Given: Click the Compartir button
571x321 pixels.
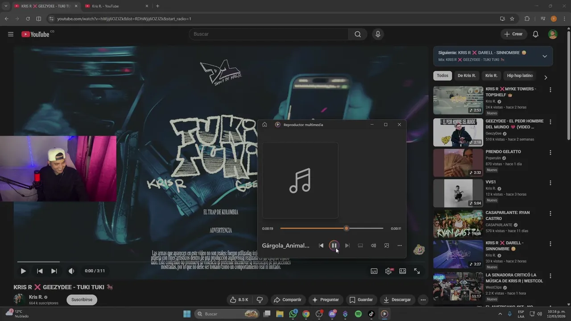Looking at the screenshot, I should click(288, 300).
